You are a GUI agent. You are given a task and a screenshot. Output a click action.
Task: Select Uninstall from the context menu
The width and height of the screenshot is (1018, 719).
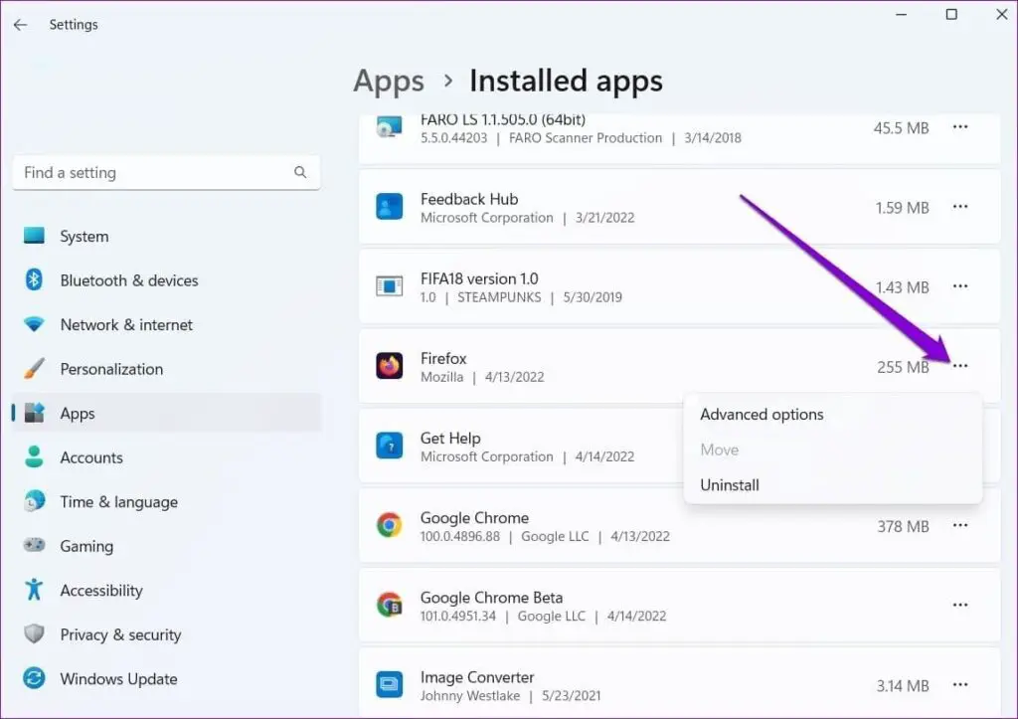coord(729,484)
